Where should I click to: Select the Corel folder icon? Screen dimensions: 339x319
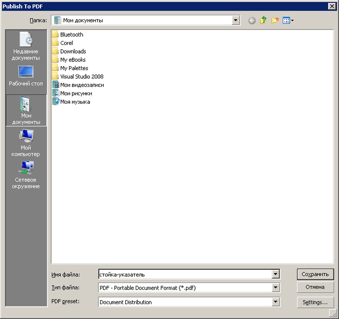(55, 43)
